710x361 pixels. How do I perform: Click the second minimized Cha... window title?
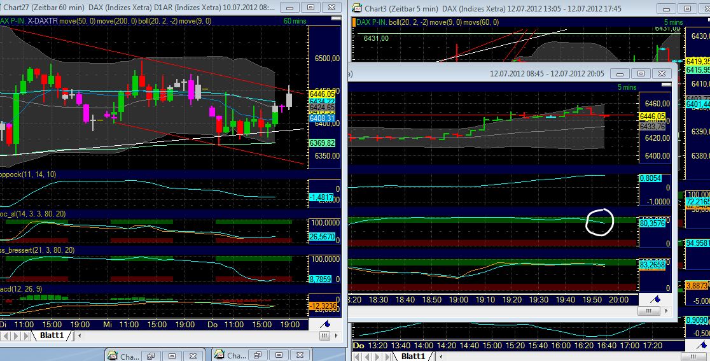point(237,356)
